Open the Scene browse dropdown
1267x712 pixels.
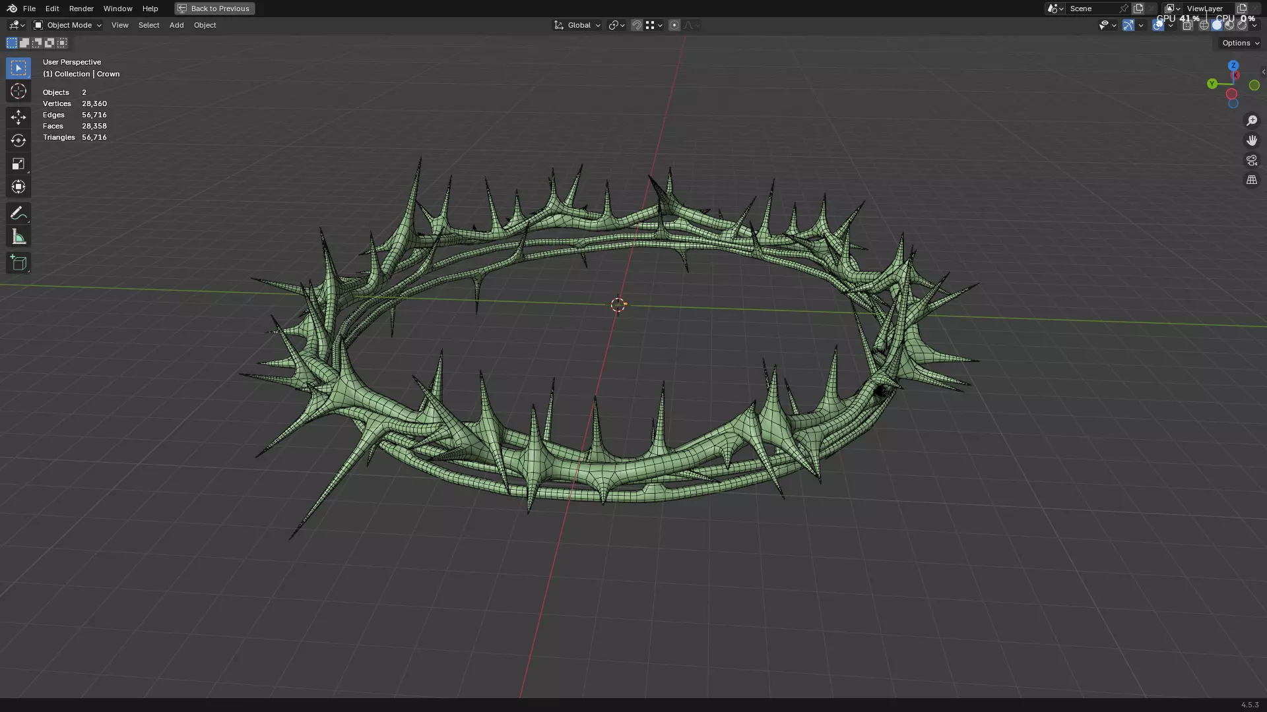coord(1055,9)
